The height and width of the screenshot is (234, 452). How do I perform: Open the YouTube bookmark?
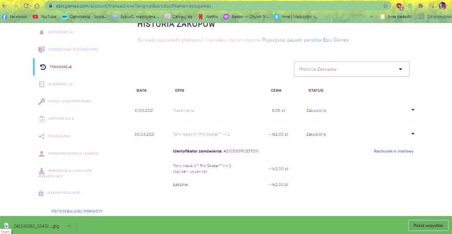(x=45, y=17)
